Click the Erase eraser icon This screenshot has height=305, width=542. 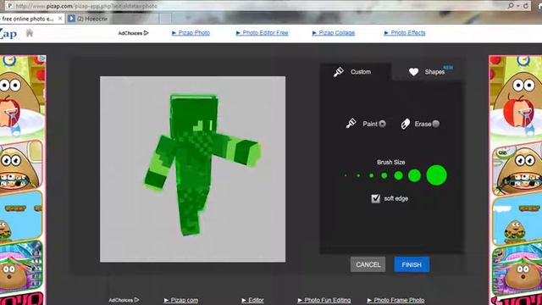[405, 124]
